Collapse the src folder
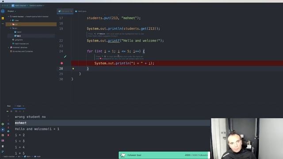Screen dimensions: 283x159 click(11, 28)
